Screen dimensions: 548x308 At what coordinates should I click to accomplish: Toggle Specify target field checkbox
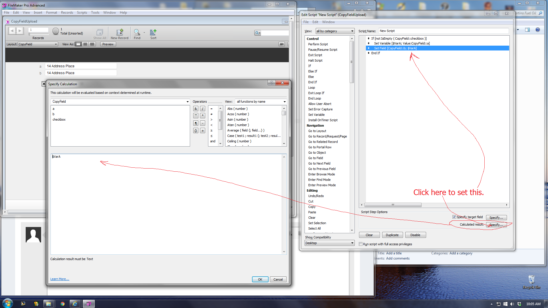454,217
